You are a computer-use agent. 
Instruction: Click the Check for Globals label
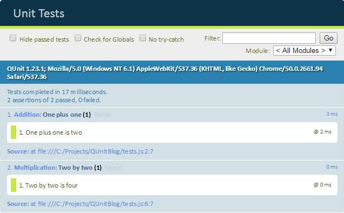(109, 39)
